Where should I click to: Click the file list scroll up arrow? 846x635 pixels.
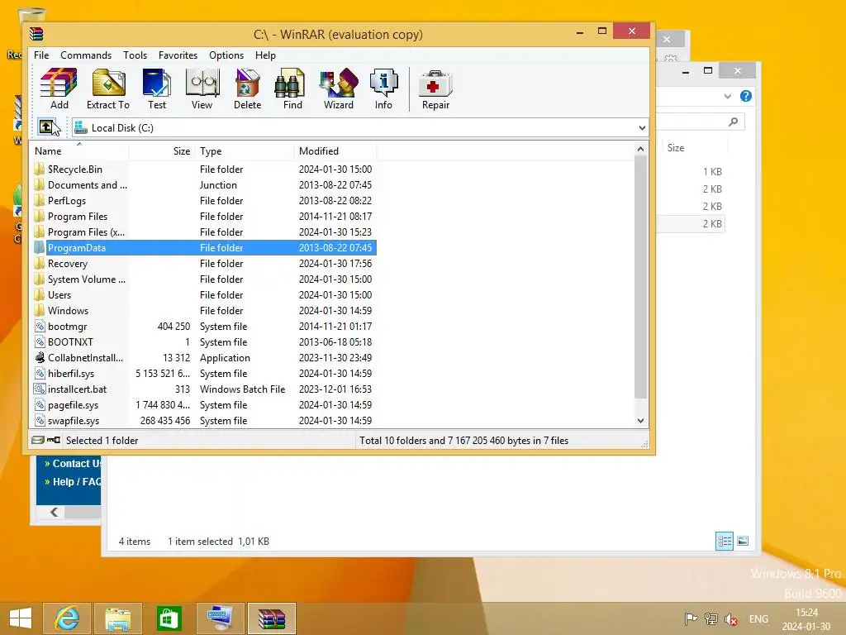pos(640,149)
